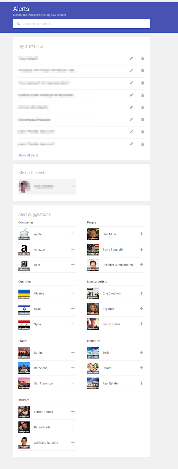Click the Amazon logo thumbnail
Image resolution: width=178 pixels, height=469 pixels.
24,250
